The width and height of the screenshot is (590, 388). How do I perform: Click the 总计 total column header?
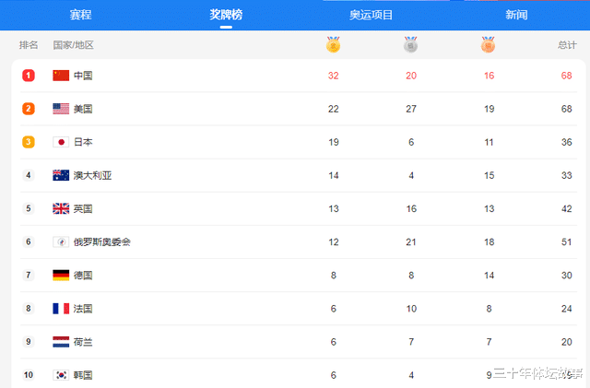pos(567,45)
